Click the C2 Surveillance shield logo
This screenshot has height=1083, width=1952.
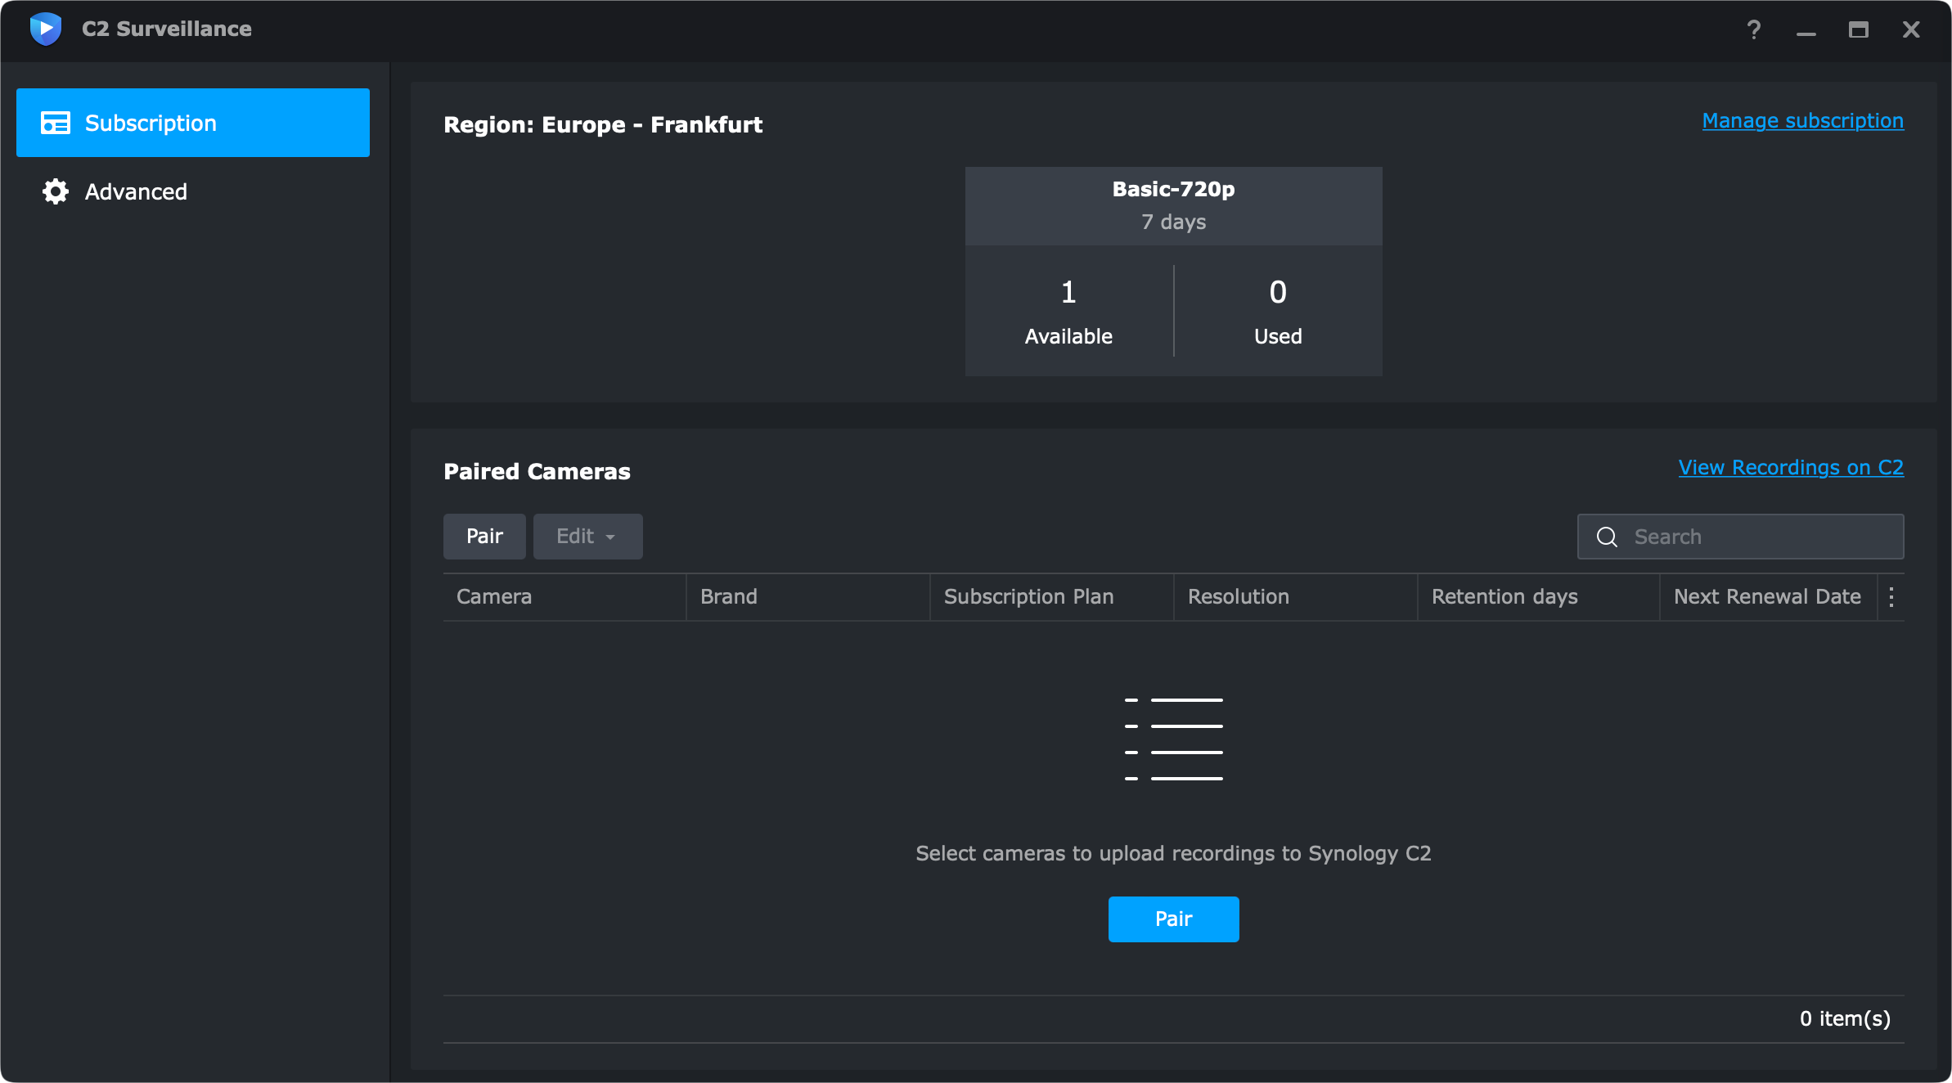[x=46, y=29]
